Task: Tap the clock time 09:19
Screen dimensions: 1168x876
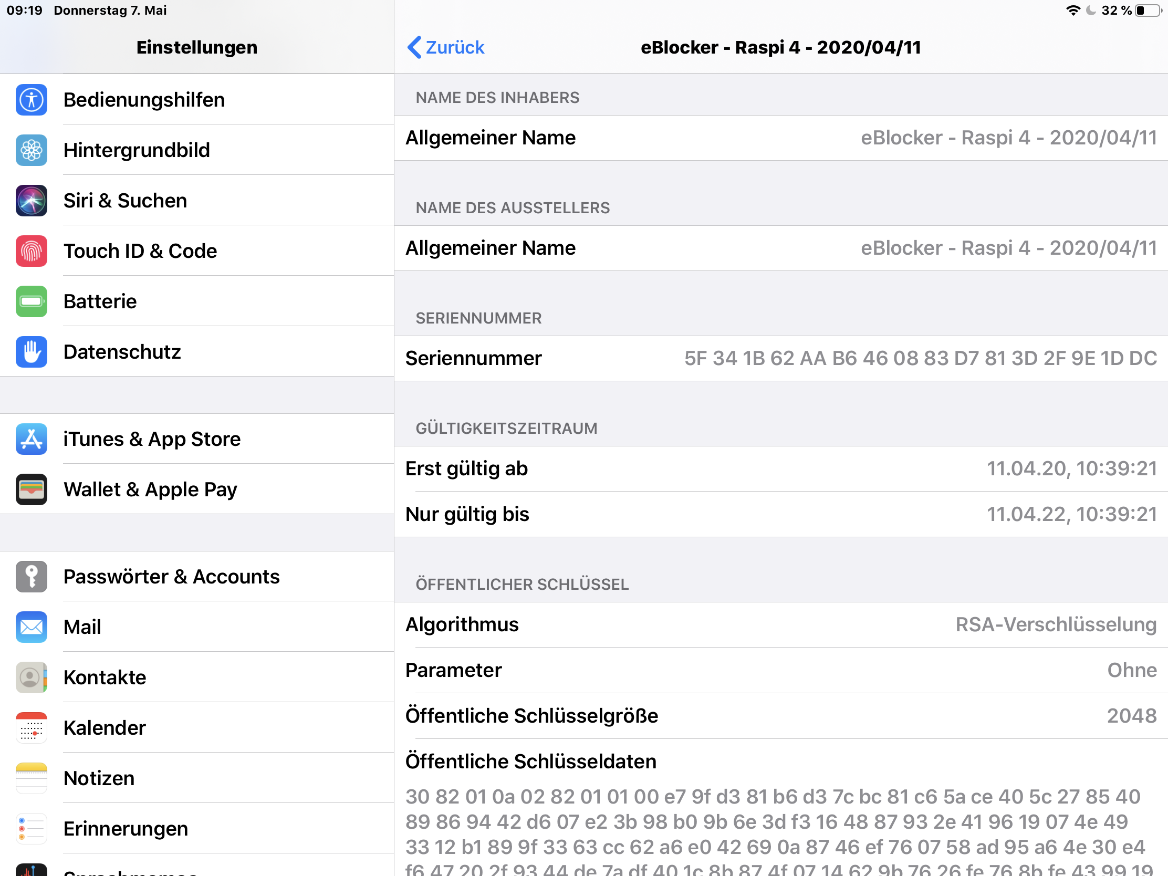Action: (24, 11)
